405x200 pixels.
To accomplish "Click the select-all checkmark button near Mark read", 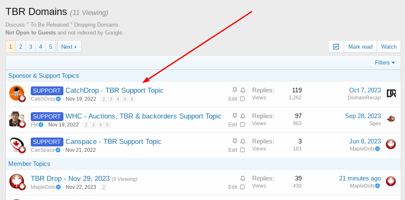I will tap(336, 47).
